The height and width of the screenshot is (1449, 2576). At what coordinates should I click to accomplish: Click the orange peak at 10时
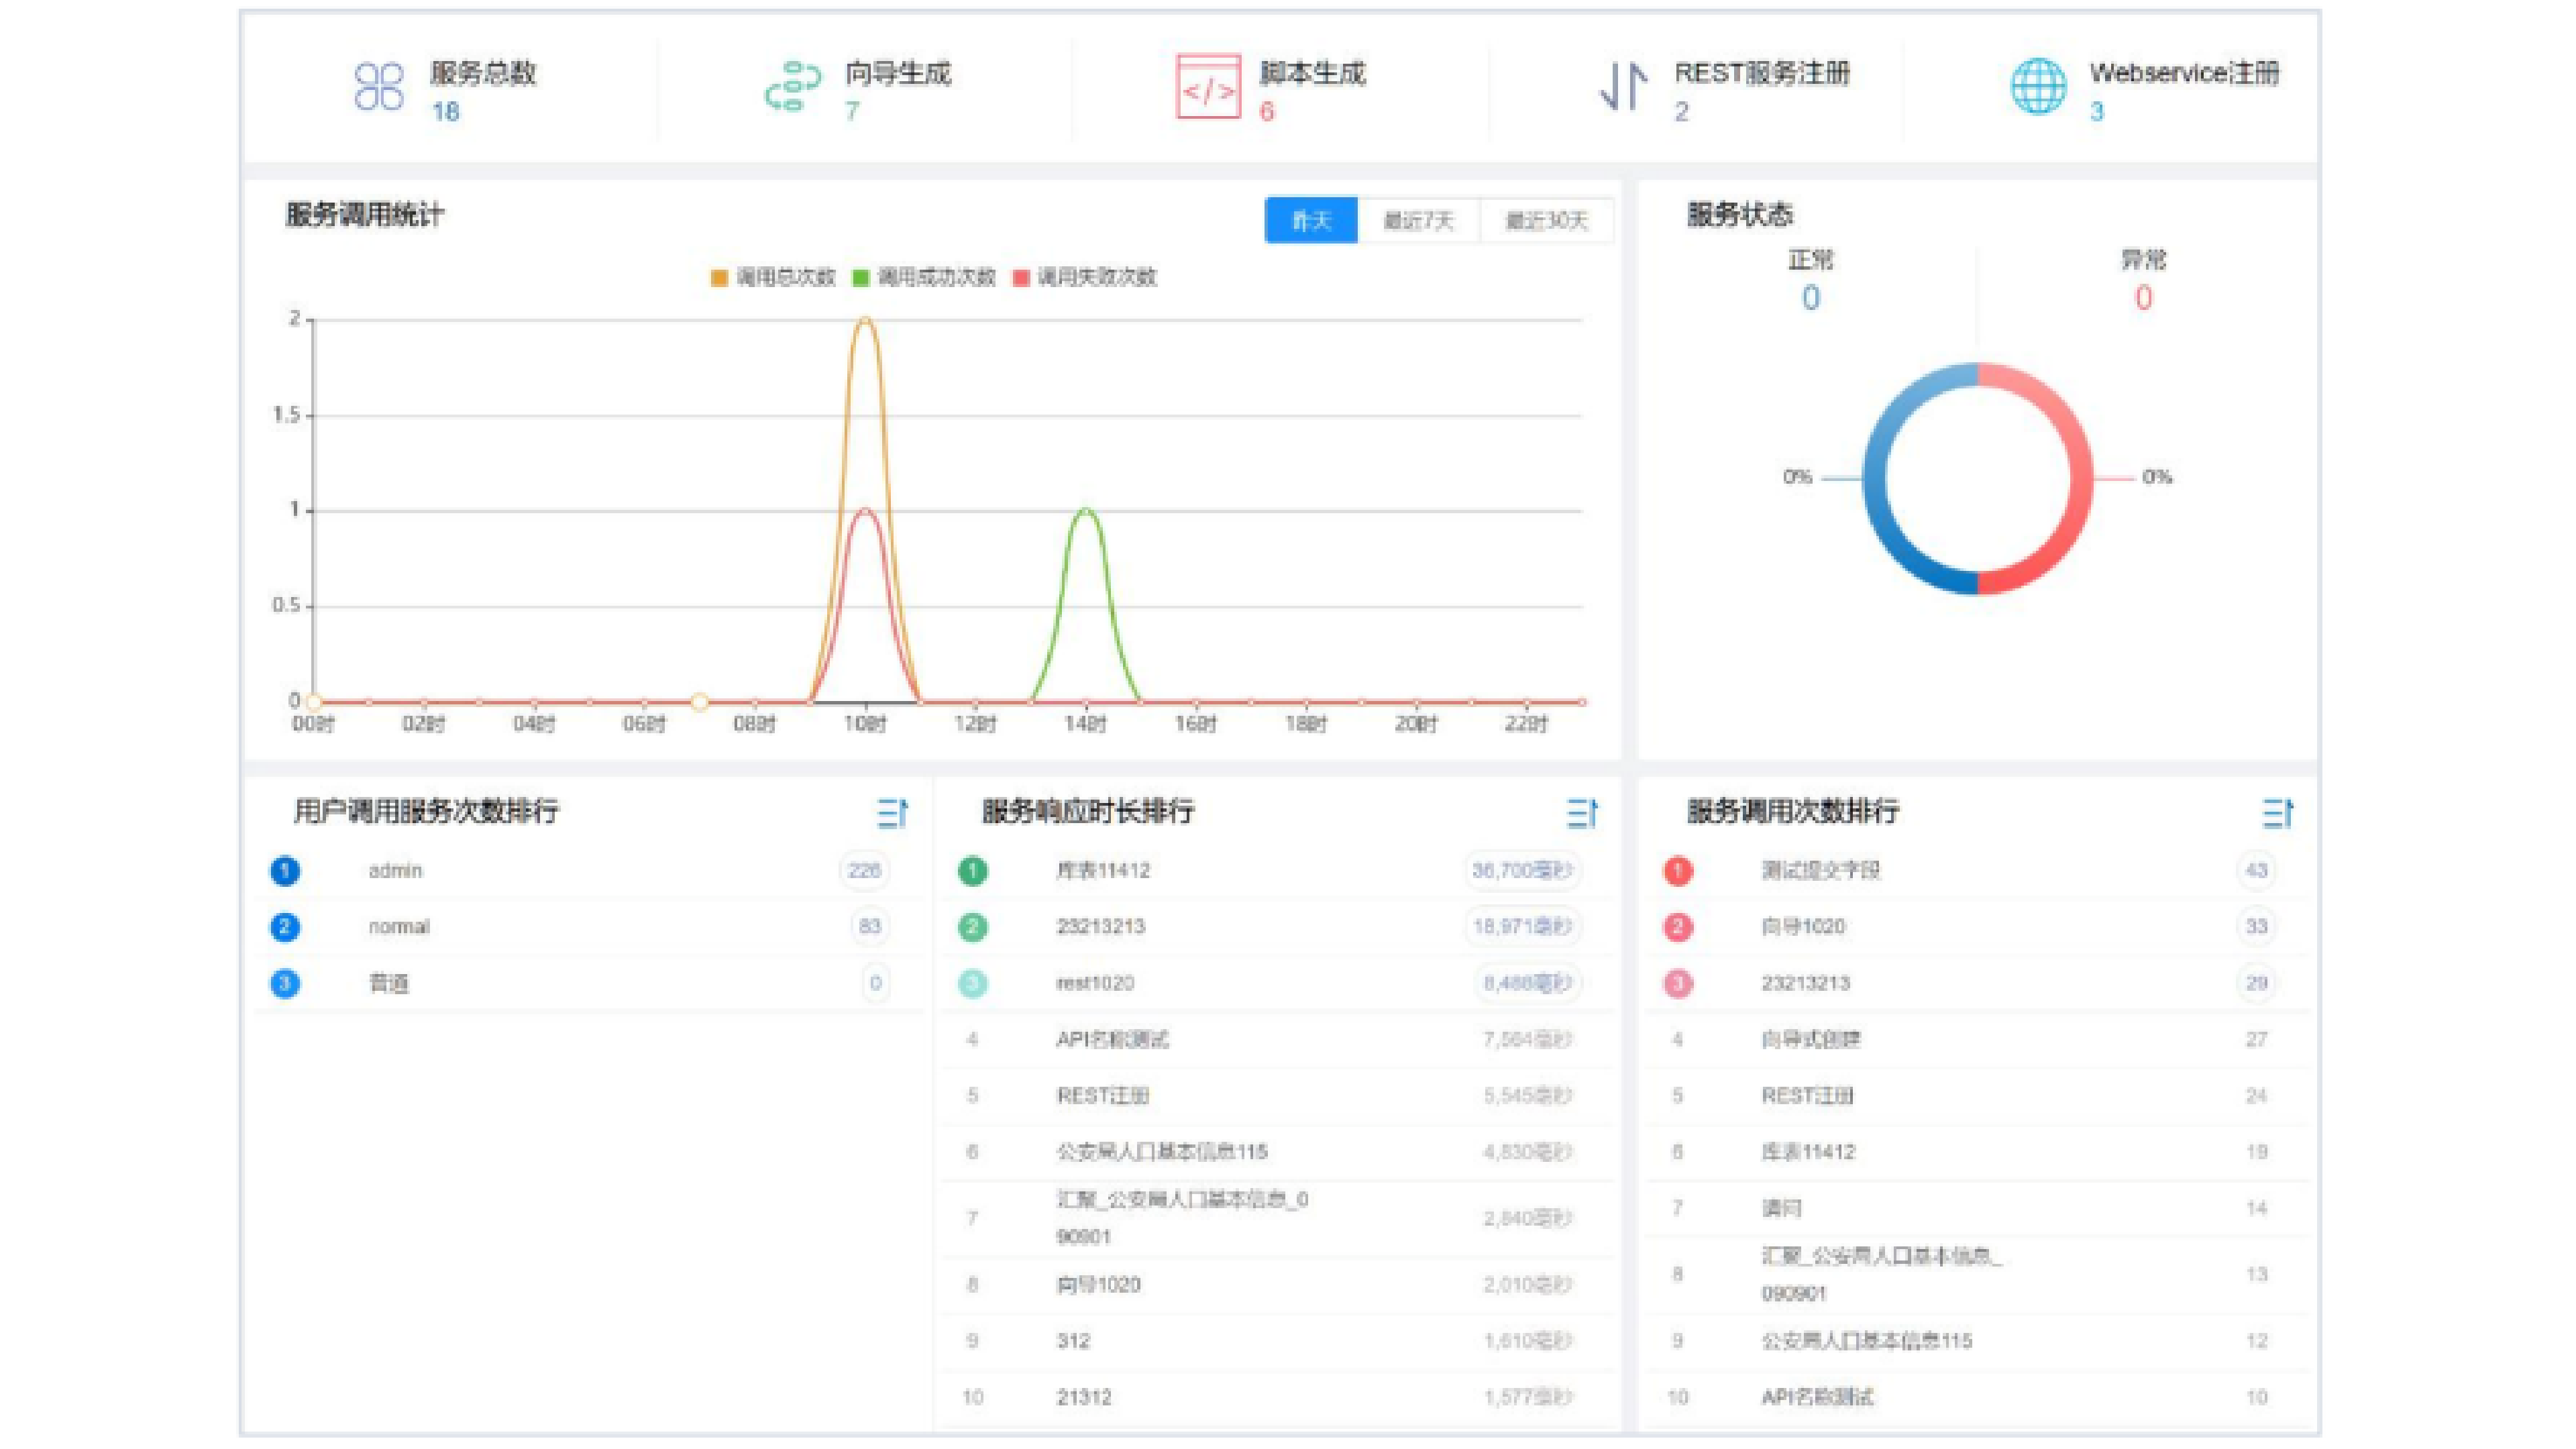pyautogui.click(x=865, y=321)
